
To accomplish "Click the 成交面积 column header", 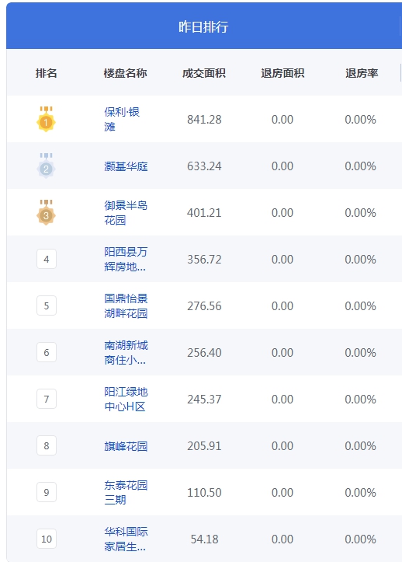I will (203, 73).
